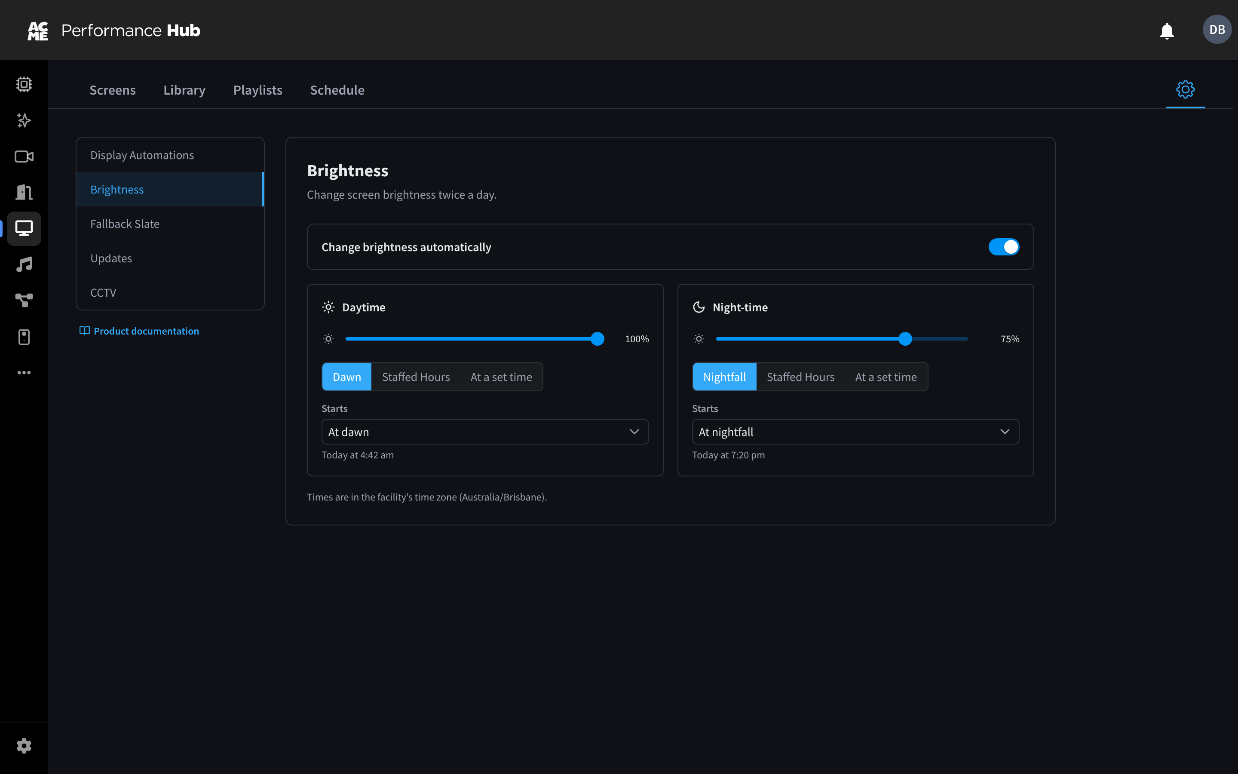Viewport: 1238px width, 774px height.
Task: Open the network nodes sidebar icon
Action: coord(24,301)
